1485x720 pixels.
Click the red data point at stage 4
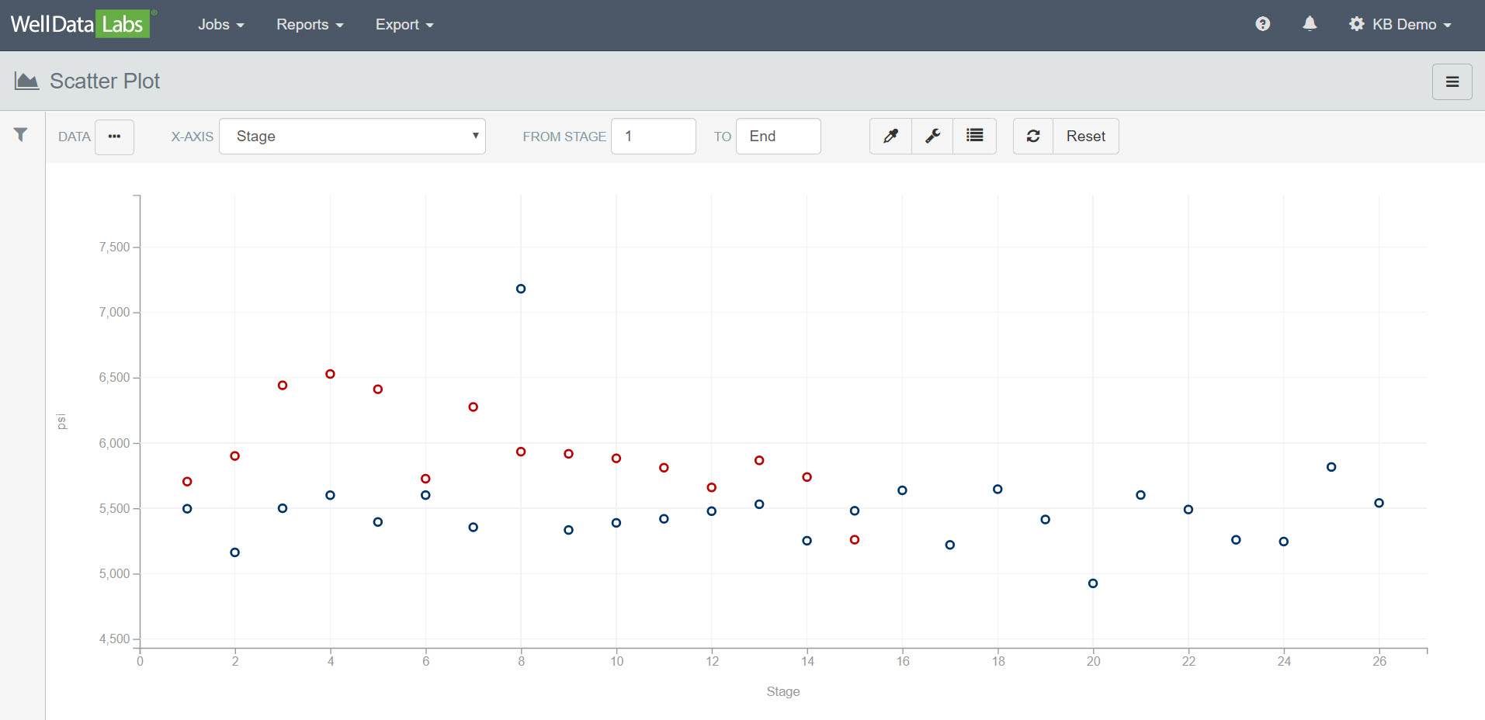tap(330, 374)
